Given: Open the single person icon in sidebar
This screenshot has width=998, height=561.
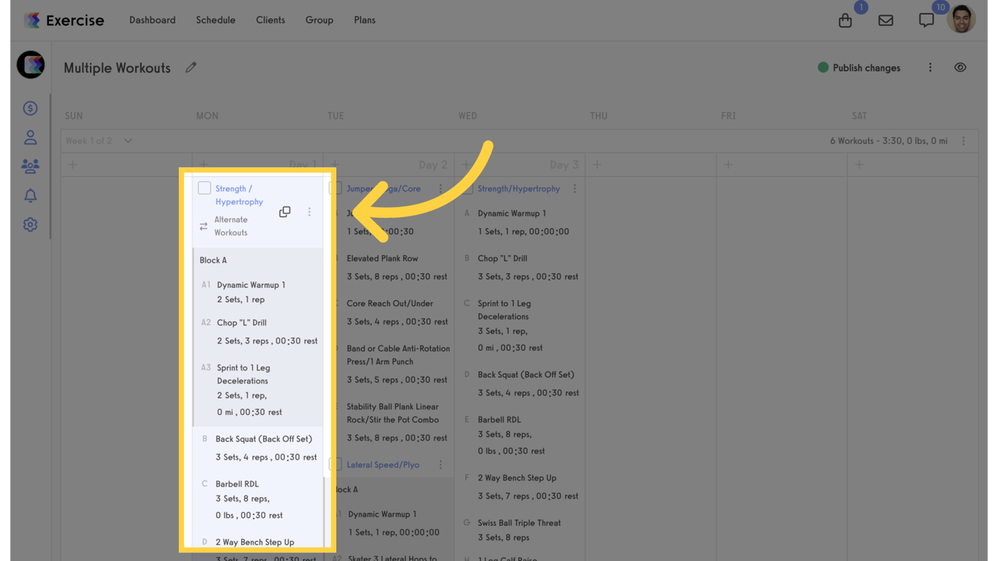Looking at the screenshot, I should (x=30, y=137).
